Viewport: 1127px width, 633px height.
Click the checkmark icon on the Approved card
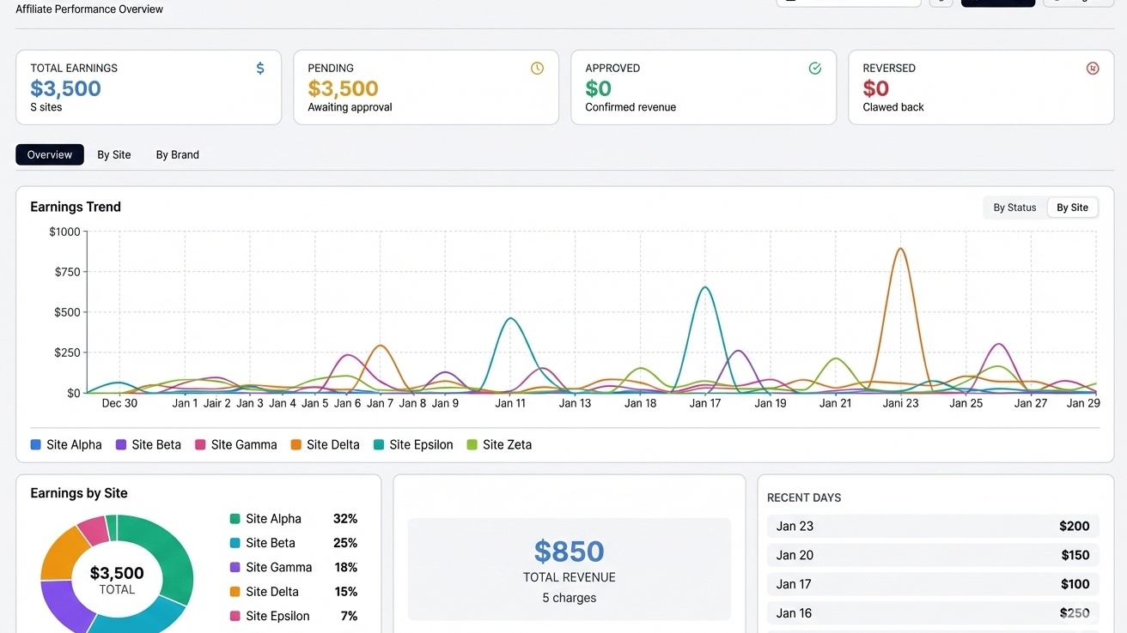click(x=814, y=68)
